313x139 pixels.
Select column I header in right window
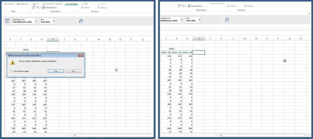click(x=199, y=38)
